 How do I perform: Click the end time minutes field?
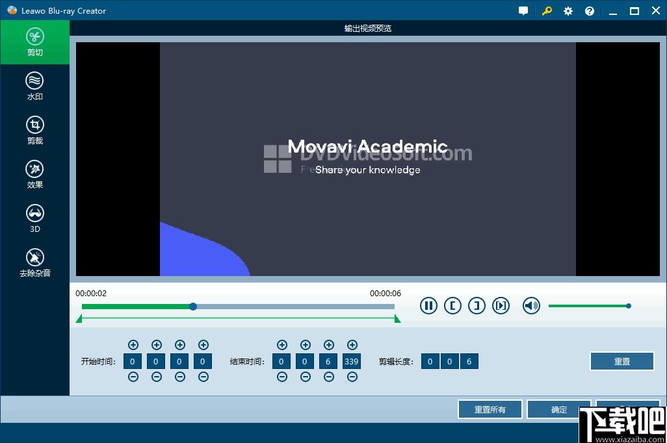pos(305,361)
